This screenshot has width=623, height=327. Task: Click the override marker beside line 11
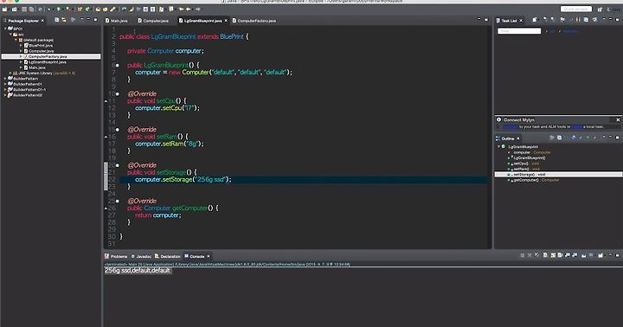pyautogui.click(x=106, y=101)
